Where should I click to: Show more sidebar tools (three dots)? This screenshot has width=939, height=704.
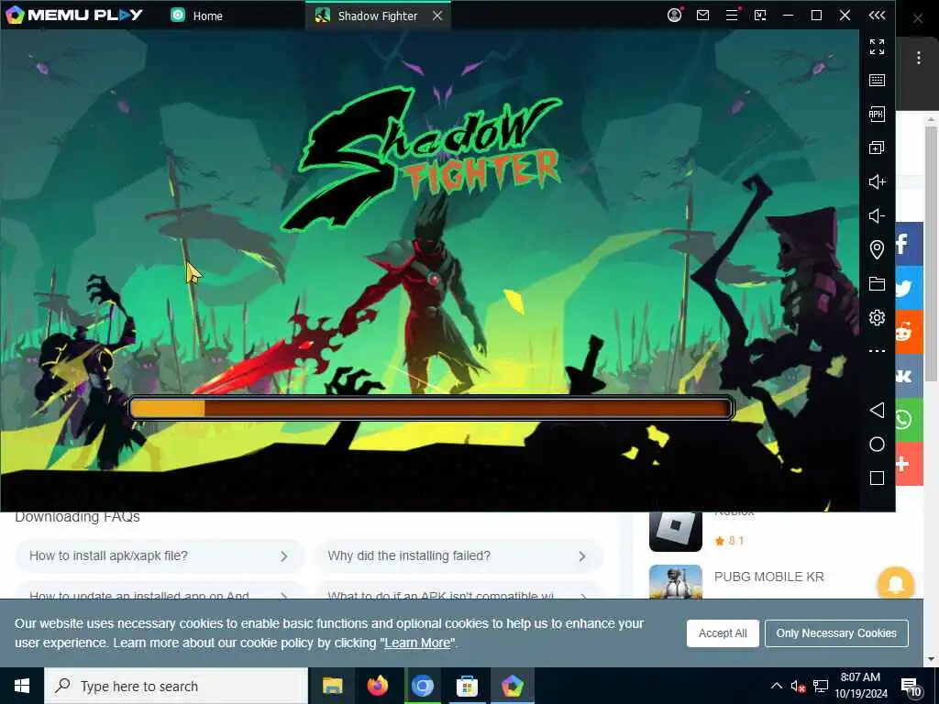click(x=877, y=351)
